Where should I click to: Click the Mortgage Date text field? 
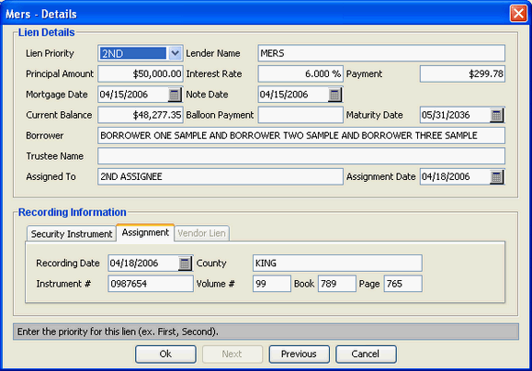click(133, 95)
